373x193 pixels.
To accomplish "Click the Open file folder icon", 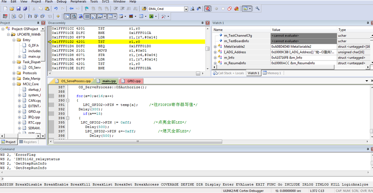I will coord(12,9).
